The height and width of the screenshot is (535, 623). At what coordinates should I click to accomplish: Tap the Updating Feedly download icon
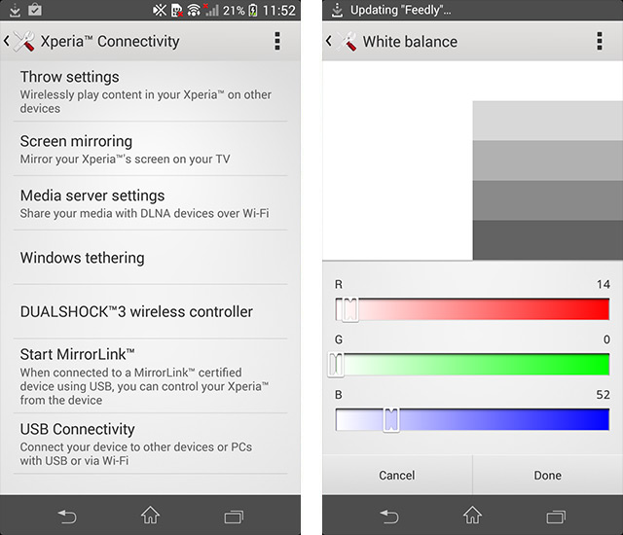click(x=337, y=11)
